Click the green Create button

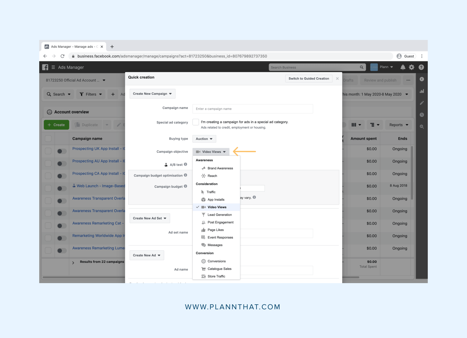pos(56,125)
